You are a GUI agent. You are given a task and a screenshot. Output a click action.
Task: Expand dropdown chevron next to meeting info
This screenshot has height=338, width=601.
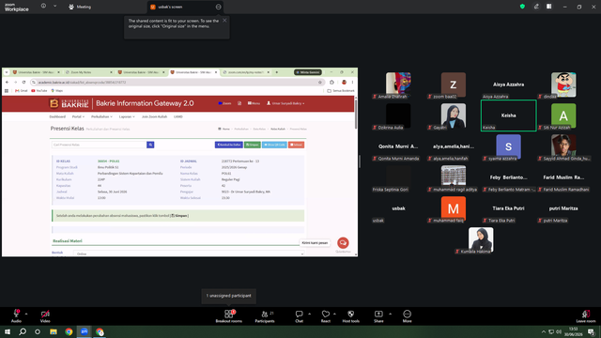pyautogui.click(x=54, y=7)
